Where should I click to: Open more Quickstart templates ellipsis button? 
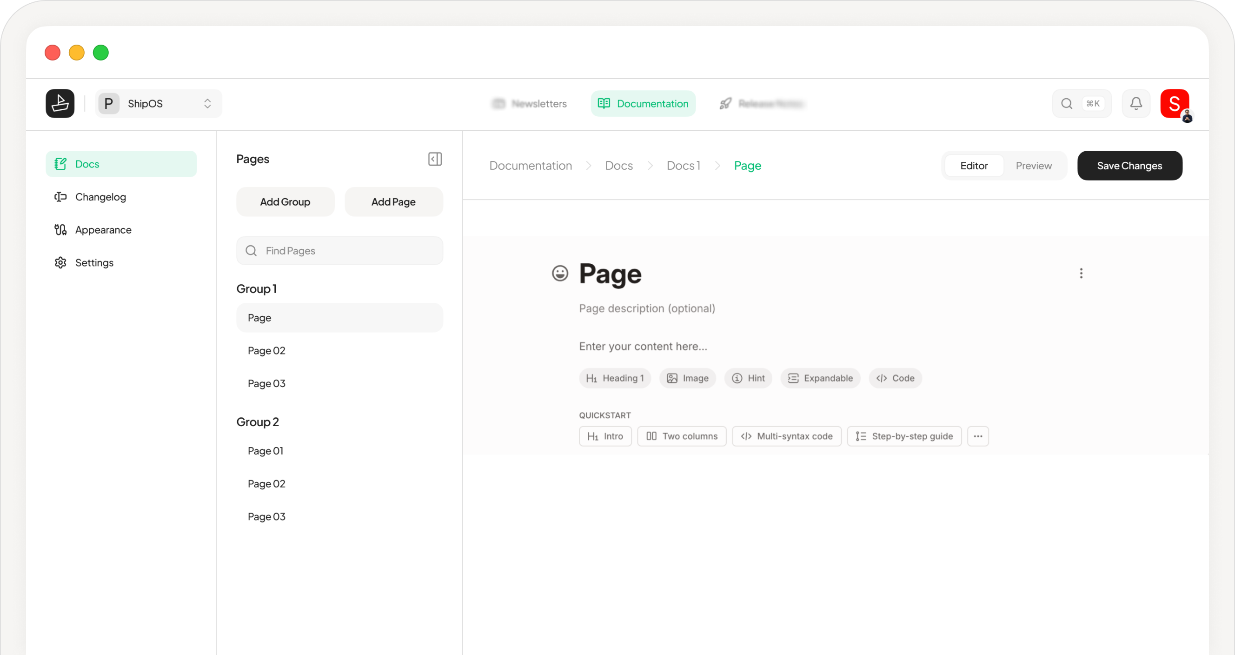(x=977, y=436)
